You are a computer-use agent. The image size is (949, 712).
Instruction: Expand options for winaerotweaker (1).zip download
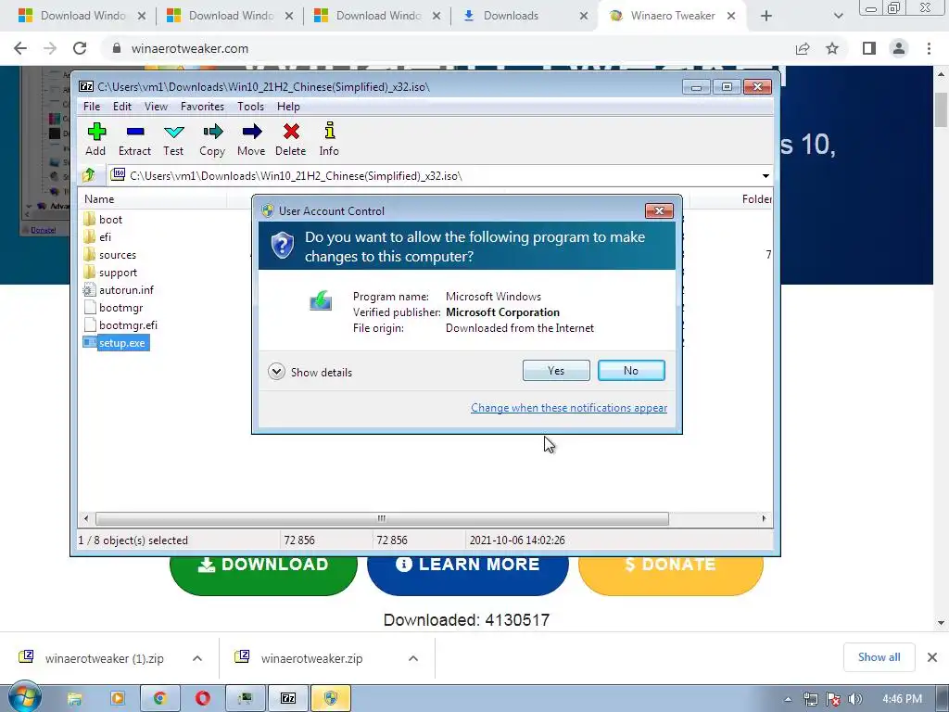[x=197, y=658]
